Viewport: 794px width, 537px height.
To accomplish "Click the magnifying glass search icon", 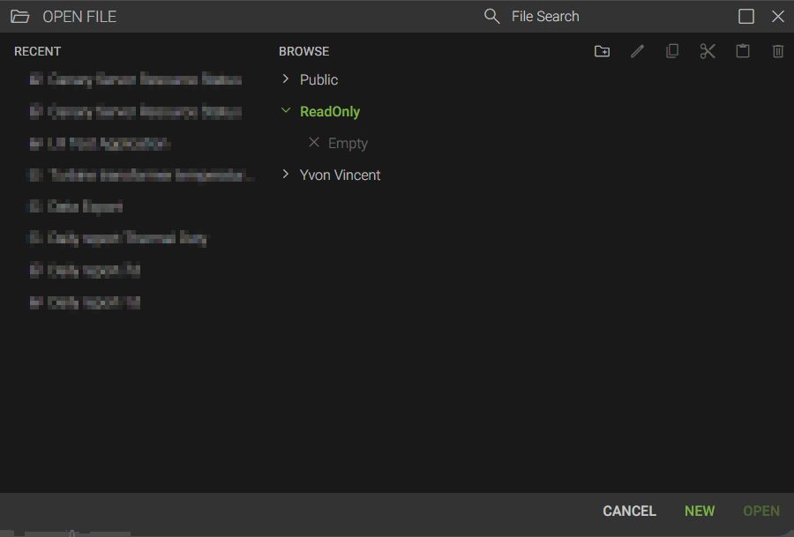I will [x=492, y=16].
